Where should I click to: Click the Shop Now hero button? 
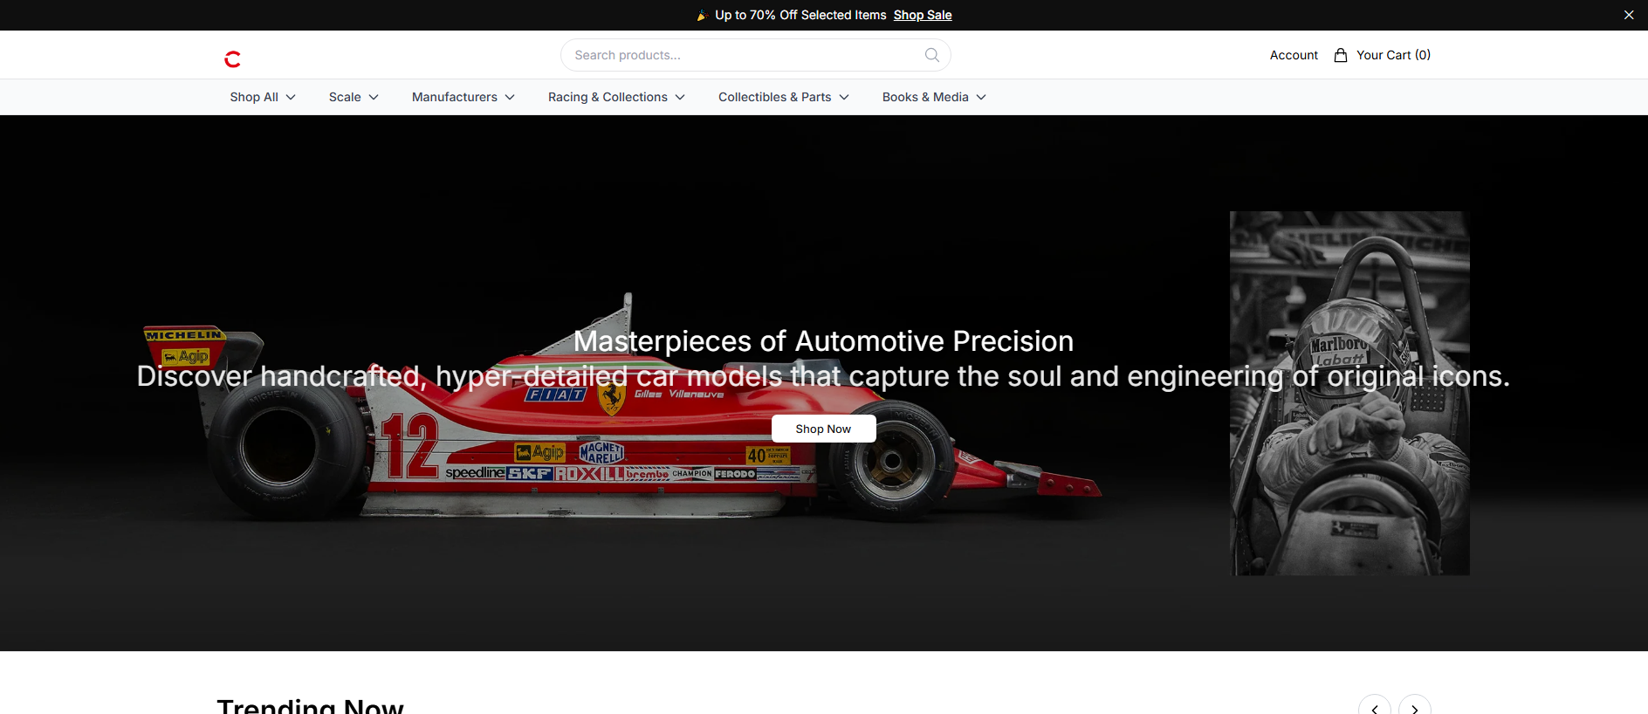coord(823,429)
